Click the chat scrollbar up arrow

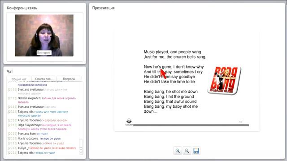pos(81,149)
